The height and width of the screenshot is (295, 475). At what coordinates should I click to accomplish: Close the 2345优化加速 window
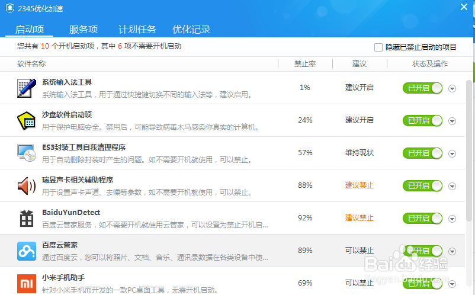[x=464, y=7]
